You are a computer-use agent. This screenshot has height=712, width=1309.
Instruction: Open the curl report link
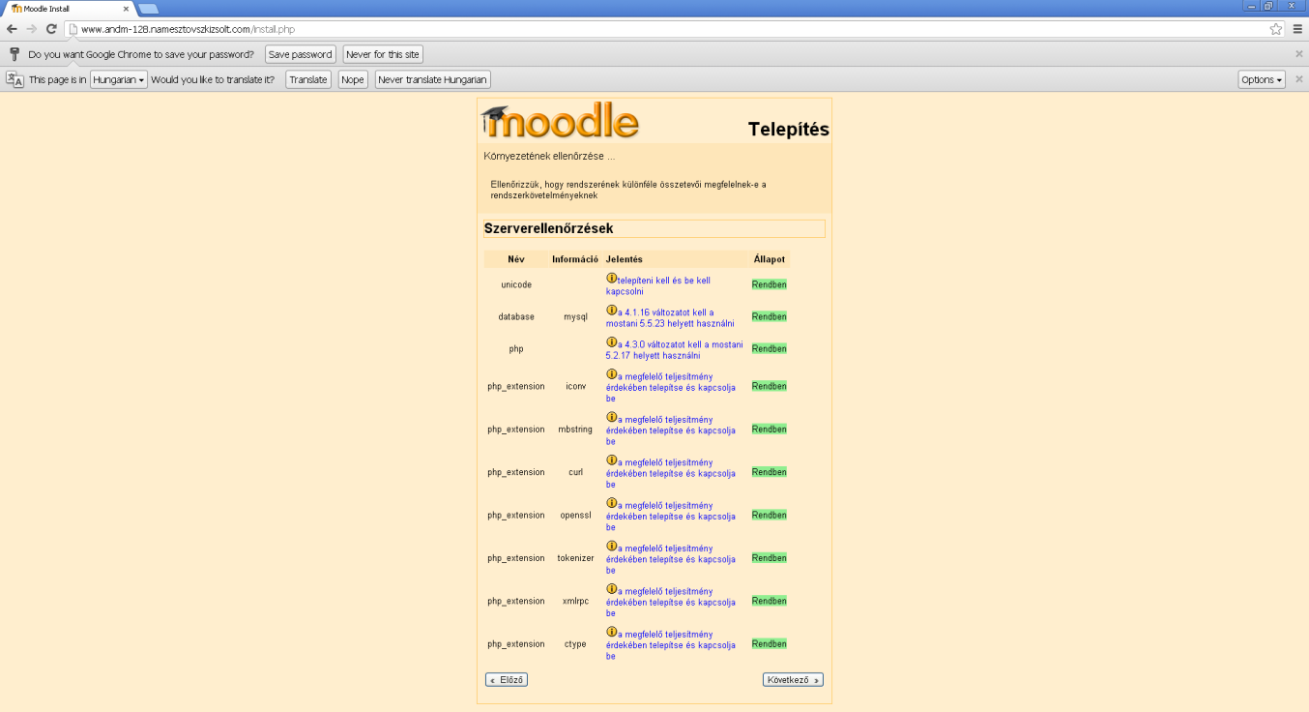671,473
